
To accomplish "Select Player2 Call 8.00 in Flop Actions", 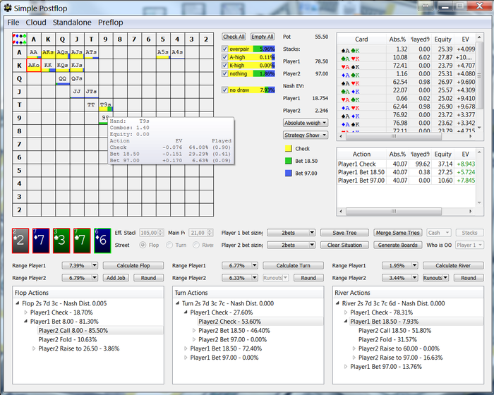I will tap(73, 330).
